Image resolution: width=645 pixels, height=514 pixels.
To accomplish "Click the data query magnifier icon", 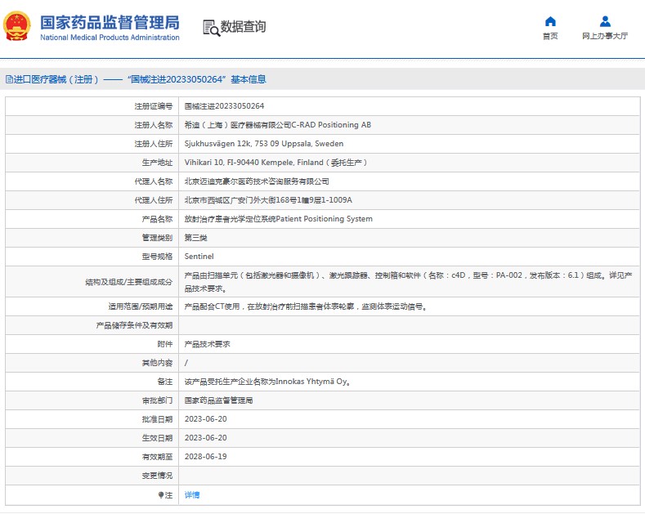I will click(212, 28).
